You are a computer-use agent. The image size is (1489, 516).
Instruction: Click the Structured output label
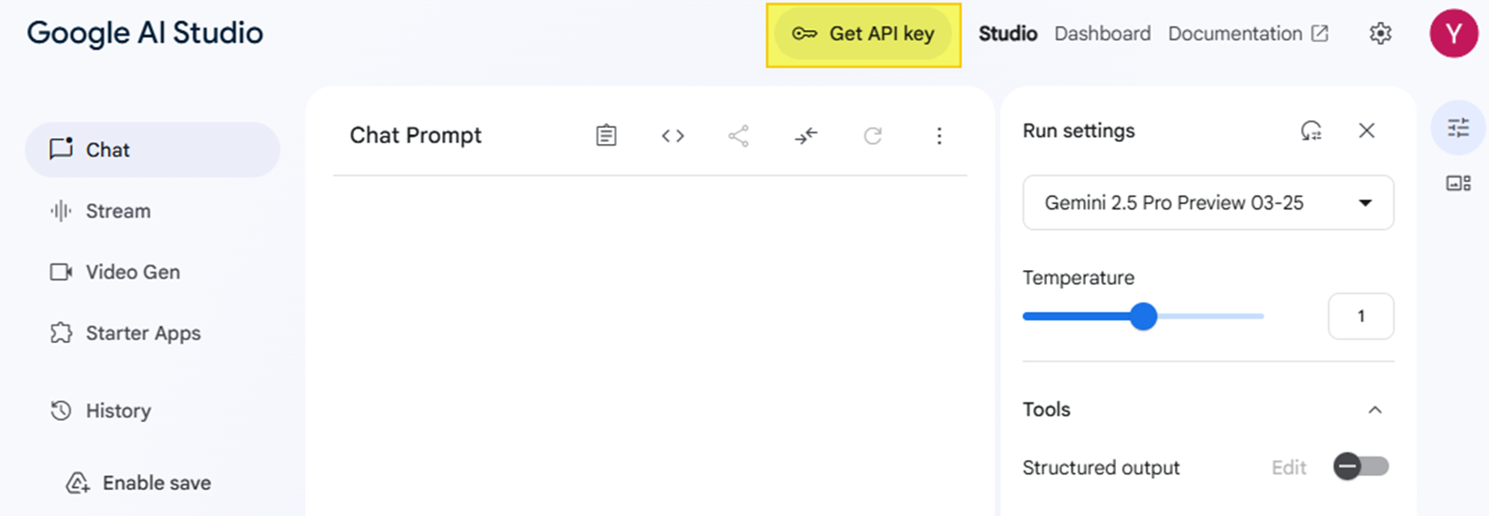pyautogui.click(x=1101, y=468)
